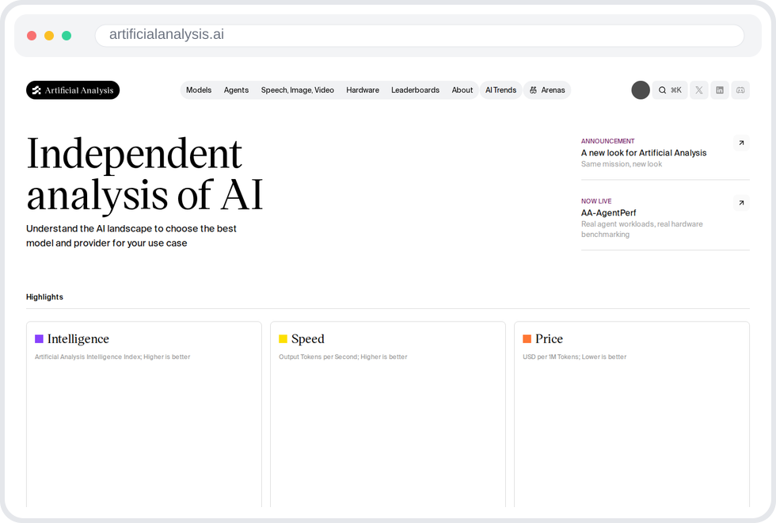Click the yellow minimize window dot
Viewport: 776px width, 523px height.
(49, 36)
